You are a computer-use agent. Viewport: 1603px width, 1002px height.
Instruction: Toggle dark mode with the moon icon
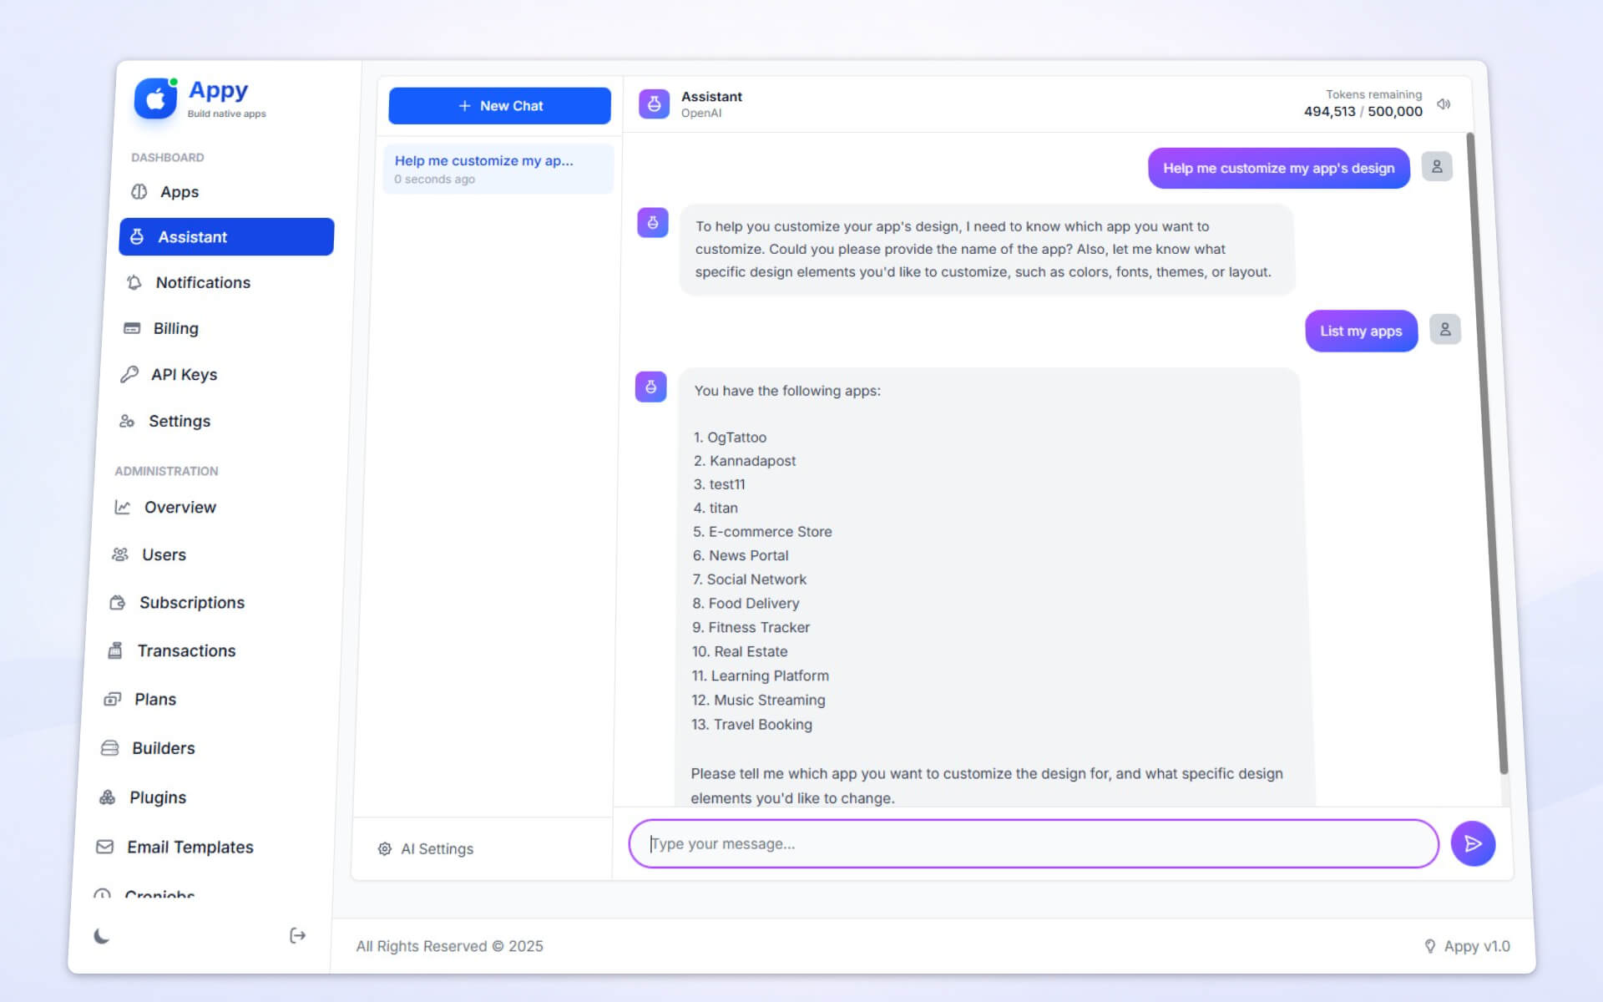pyautogui.click(x=101, y=936)
